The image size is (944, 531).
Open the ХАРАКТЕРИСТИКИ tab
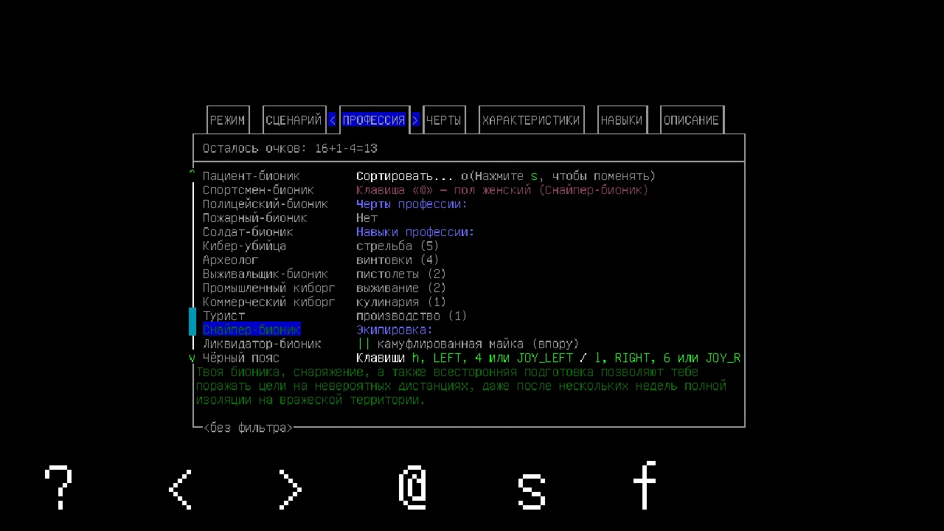point(531,120)
